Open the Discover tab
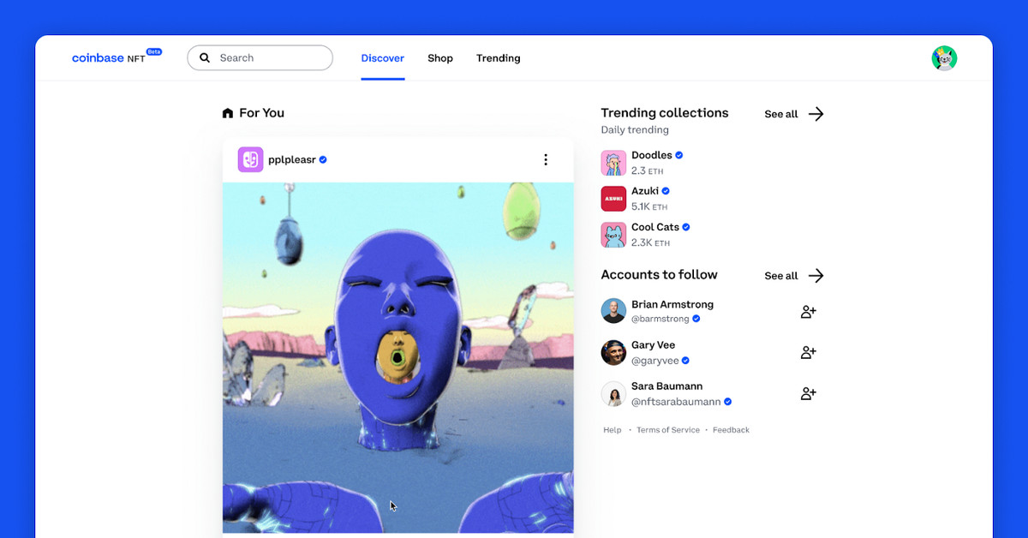 pos(382,58)
